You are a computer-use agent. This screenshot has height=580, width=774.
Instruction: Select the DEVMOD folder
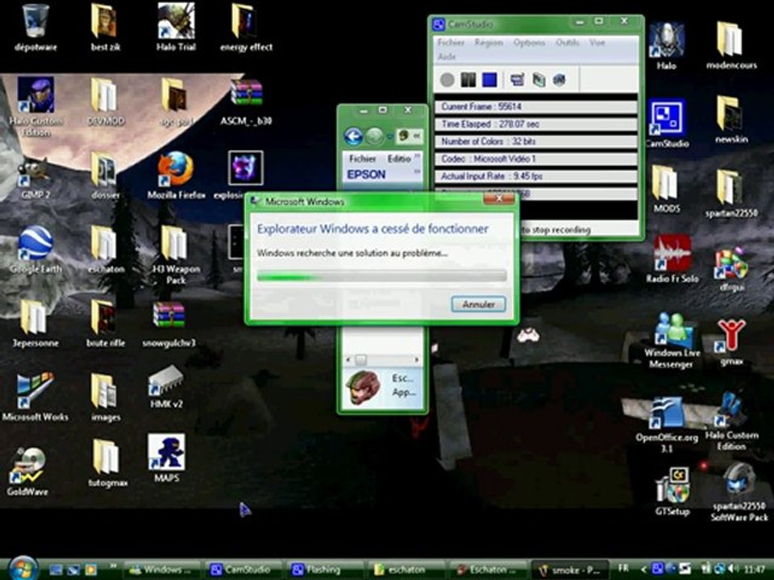(x=105, y=101)
